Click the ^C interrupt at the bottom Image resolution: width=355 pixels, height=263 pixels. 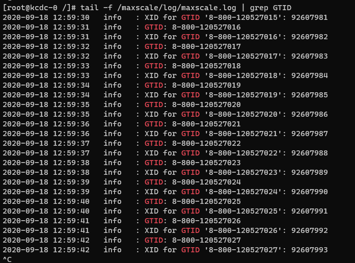pyautogui.click(x=7, y=259)
